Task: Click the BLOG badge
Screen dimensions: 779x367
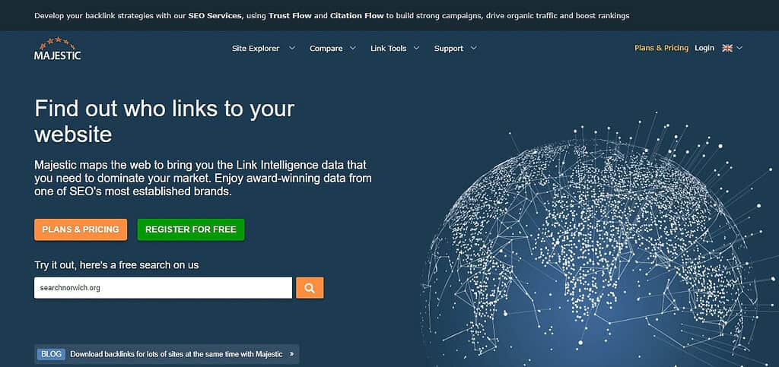Action: click(51, 354)
